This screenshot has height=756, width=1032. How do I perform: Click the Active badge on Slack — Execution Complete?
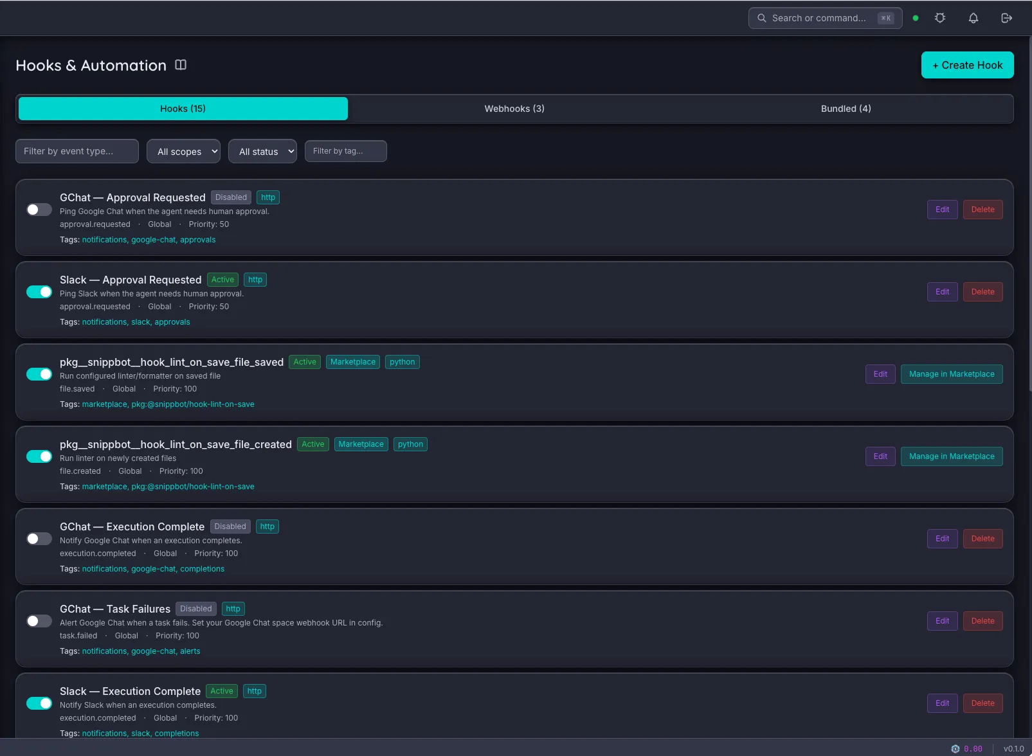(222, 691)
